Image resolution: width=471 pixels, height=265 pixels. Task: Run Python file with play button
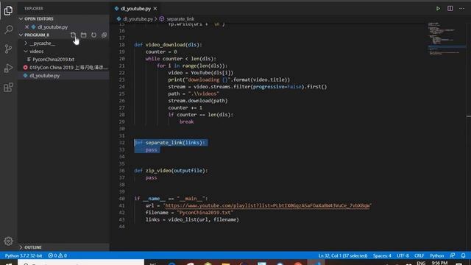point(438,8)
